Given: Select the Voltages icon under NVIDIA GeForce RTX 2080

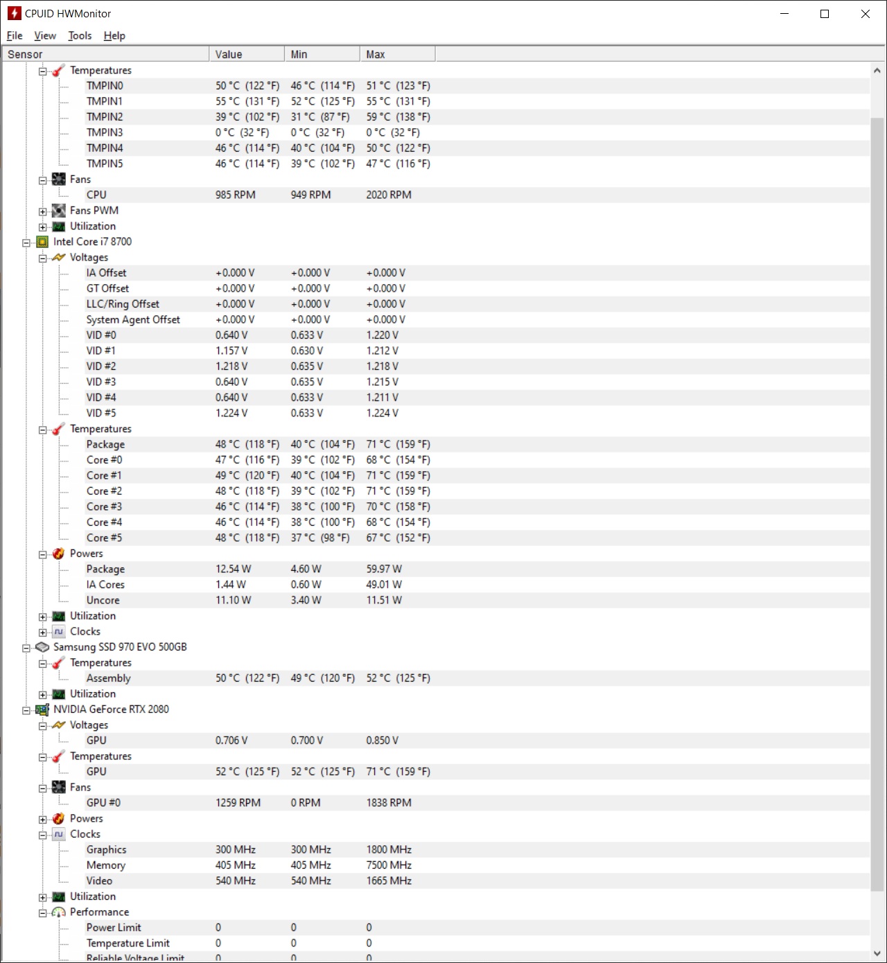Looking at the screenshot, I should click(59, 725).
